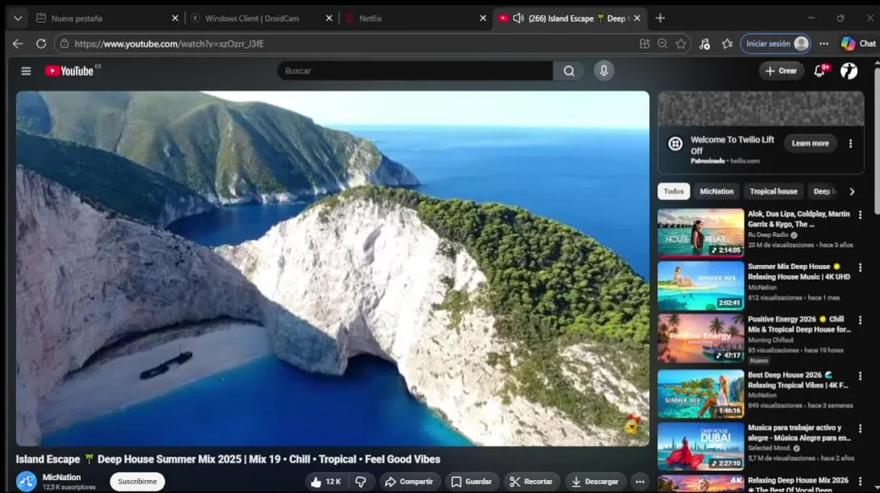Open the tab search dropdown arrow
Image resolution: width=880 pixels, height=493 pixels.
18,18
